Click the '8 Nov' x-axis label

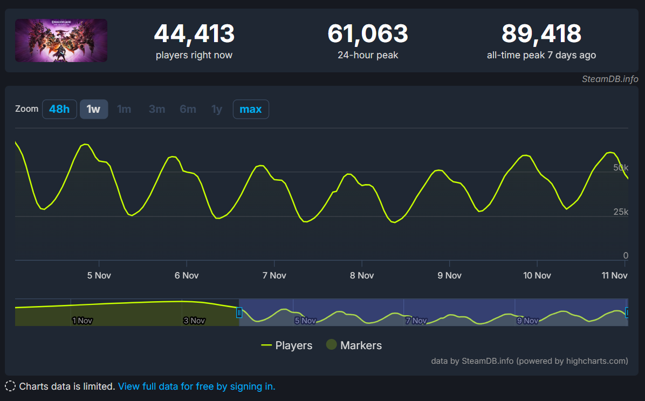click(x=362, y=275)
